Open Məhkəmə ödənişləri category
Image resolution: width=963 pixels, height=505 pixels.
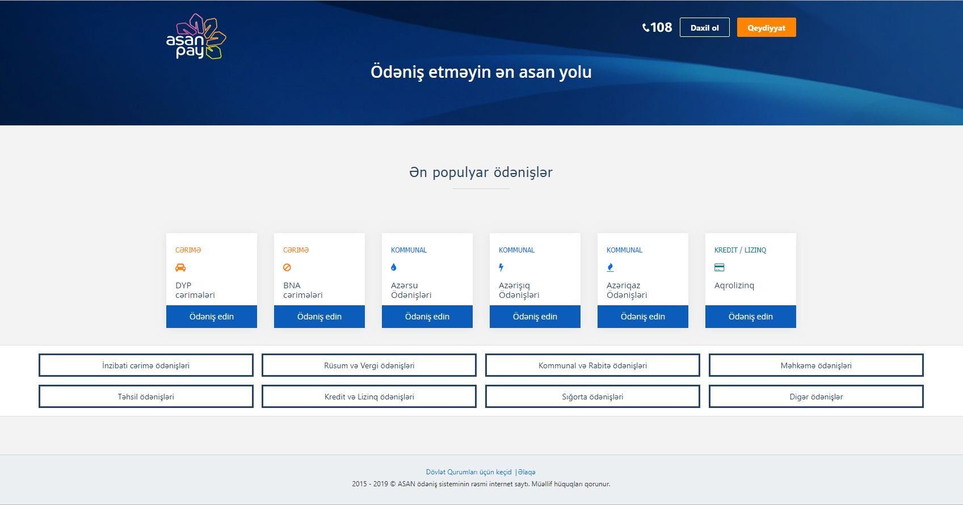pyautogui.click(x=816, y=365)
